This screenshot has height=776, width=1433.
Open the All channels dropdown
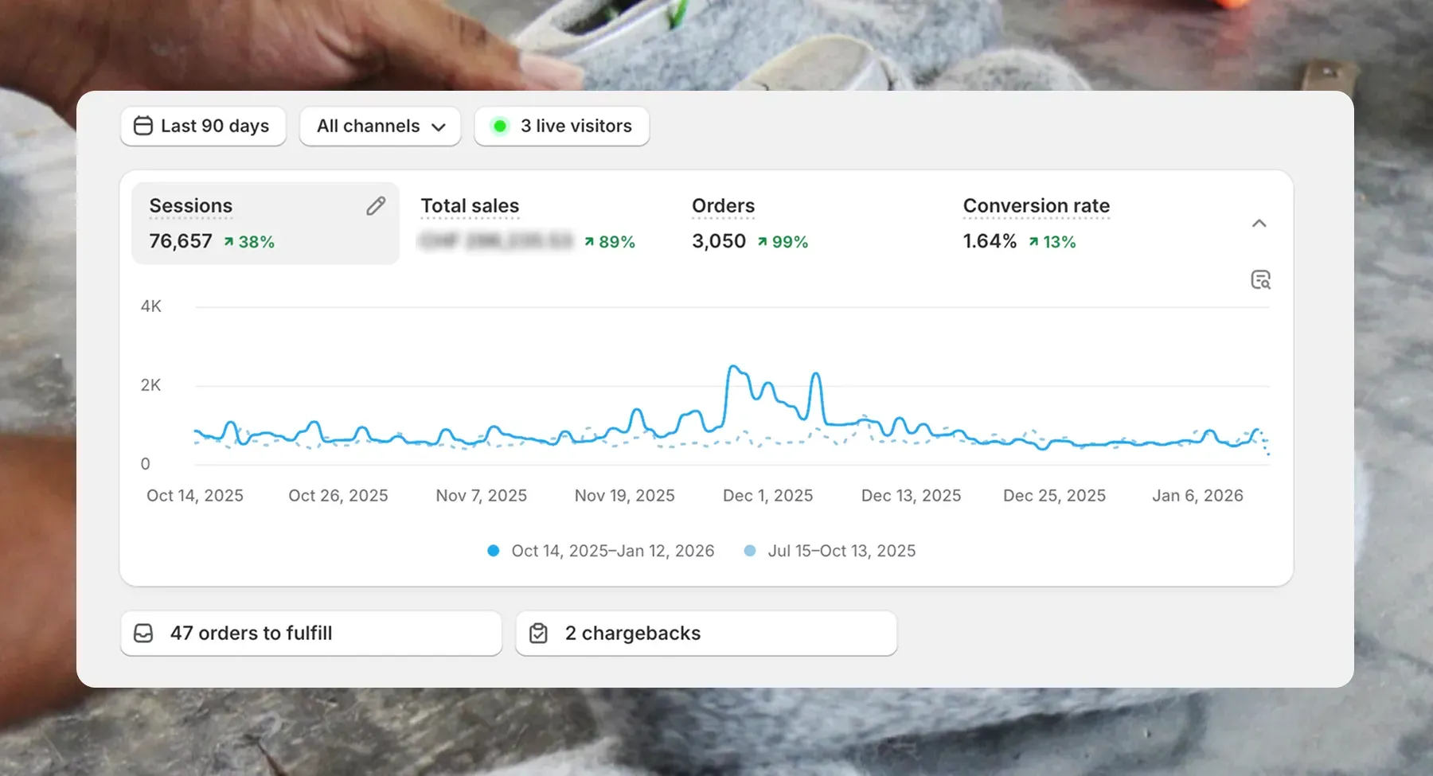(380, 126)
